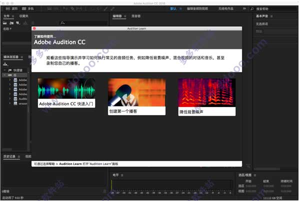Click the Media Browser vertical scrollbar

[x=28, y=111]
